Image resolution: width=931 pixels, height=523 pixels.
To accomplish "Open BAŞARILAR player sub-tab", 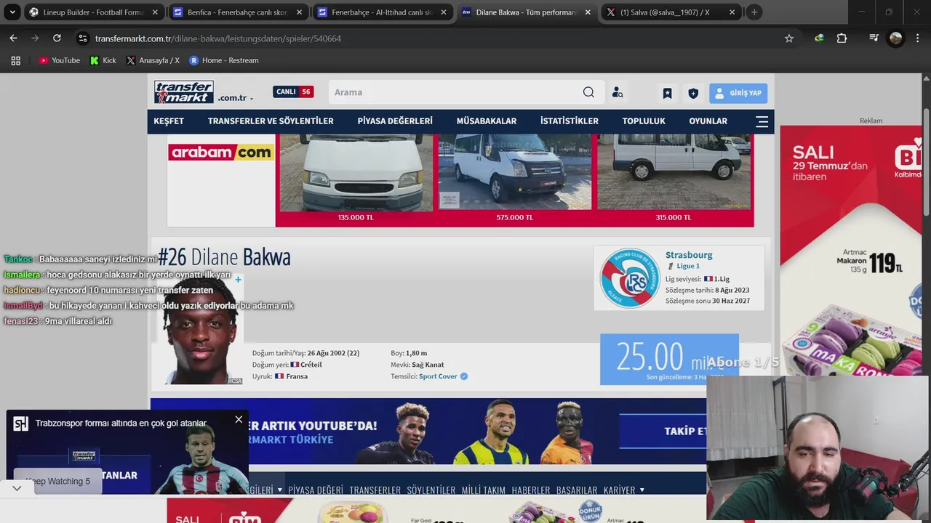I will pos(577,490).
